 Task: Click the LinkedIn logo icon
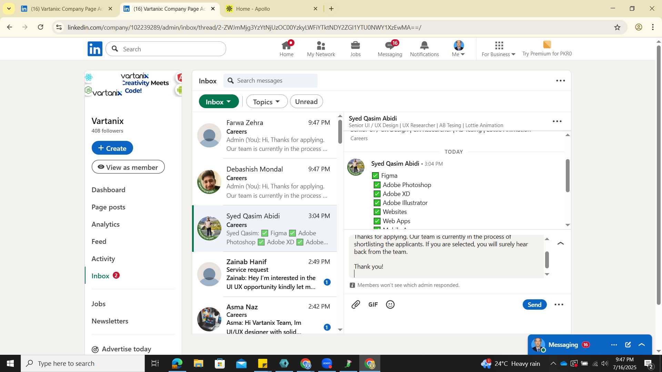click(x=95, y=49)
